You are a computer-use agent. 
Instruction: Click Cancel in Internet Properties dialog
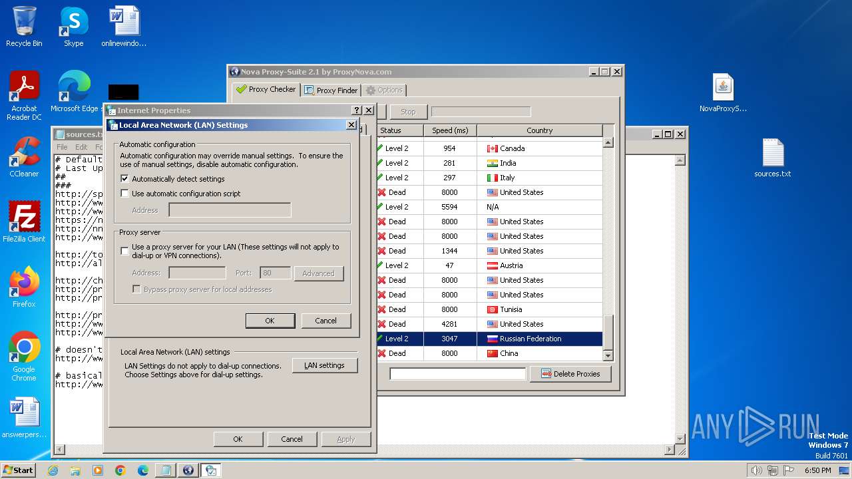[292, 439]
